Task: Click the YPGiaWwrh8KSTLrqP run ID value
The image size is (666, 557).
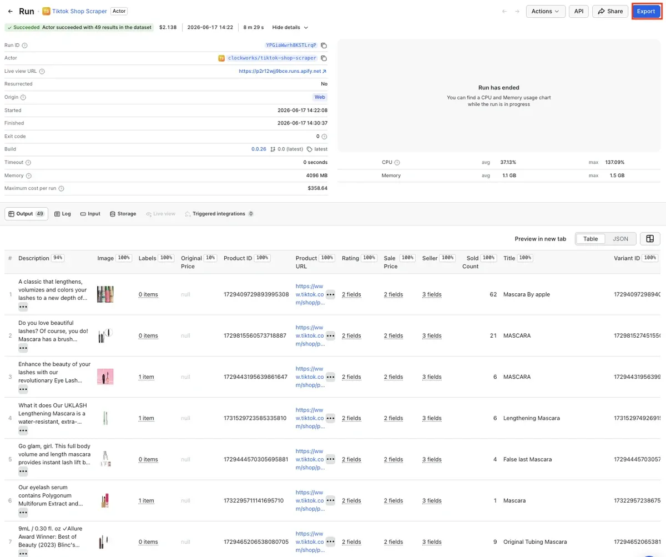Action: point(291,45)
